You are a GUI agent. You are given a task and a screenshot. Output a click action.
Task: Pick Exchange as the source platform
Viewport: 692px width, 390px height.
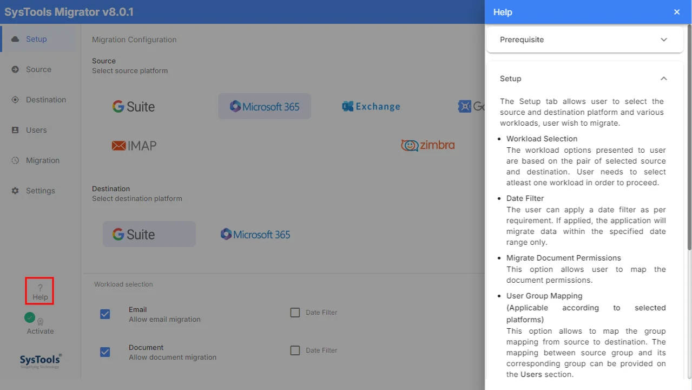click(371, 107)
